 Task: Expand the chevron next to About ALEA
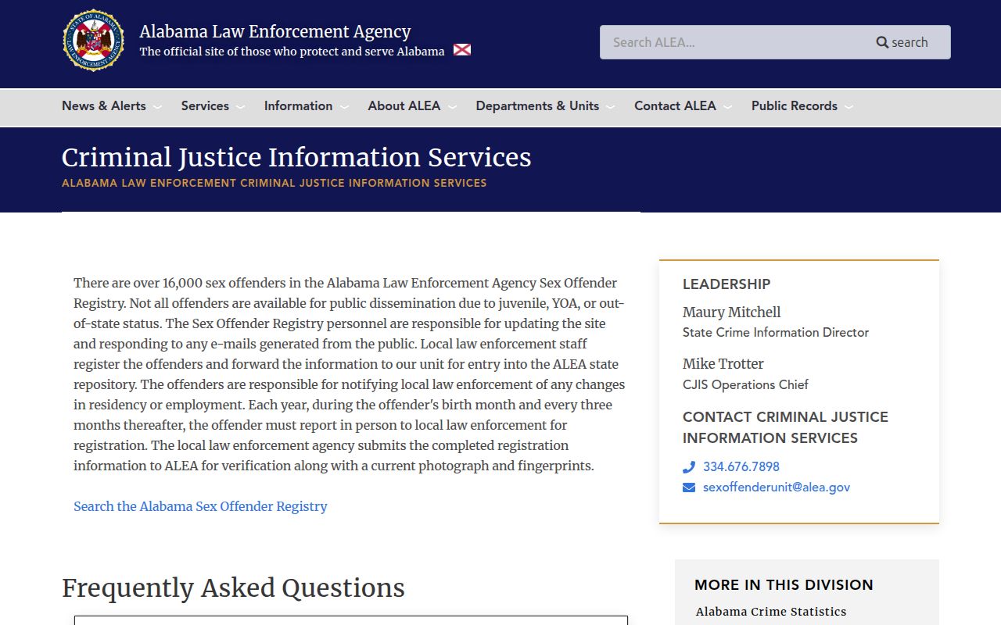pos(451,107)
